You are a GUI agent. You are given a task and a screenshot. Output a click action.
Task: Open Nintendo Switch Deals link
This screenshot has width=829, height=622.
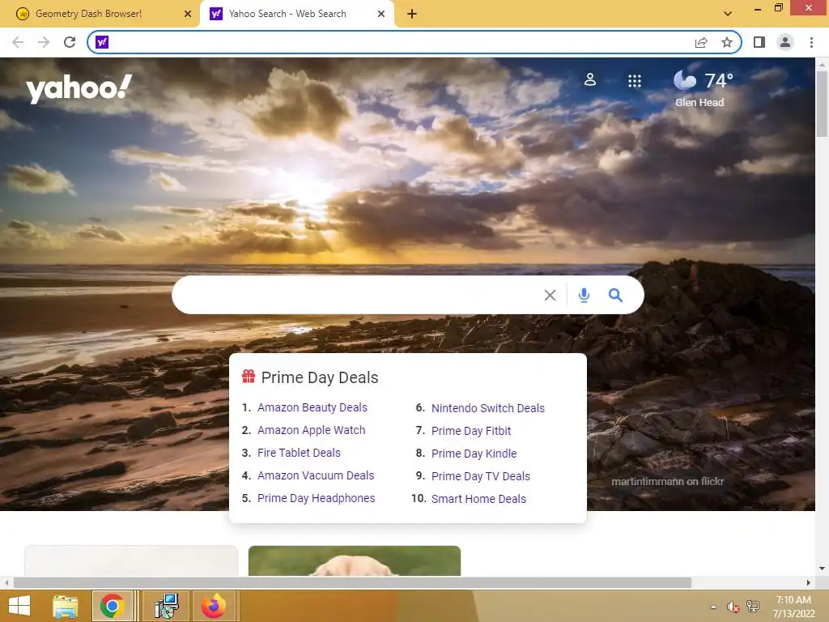(487, 408)
